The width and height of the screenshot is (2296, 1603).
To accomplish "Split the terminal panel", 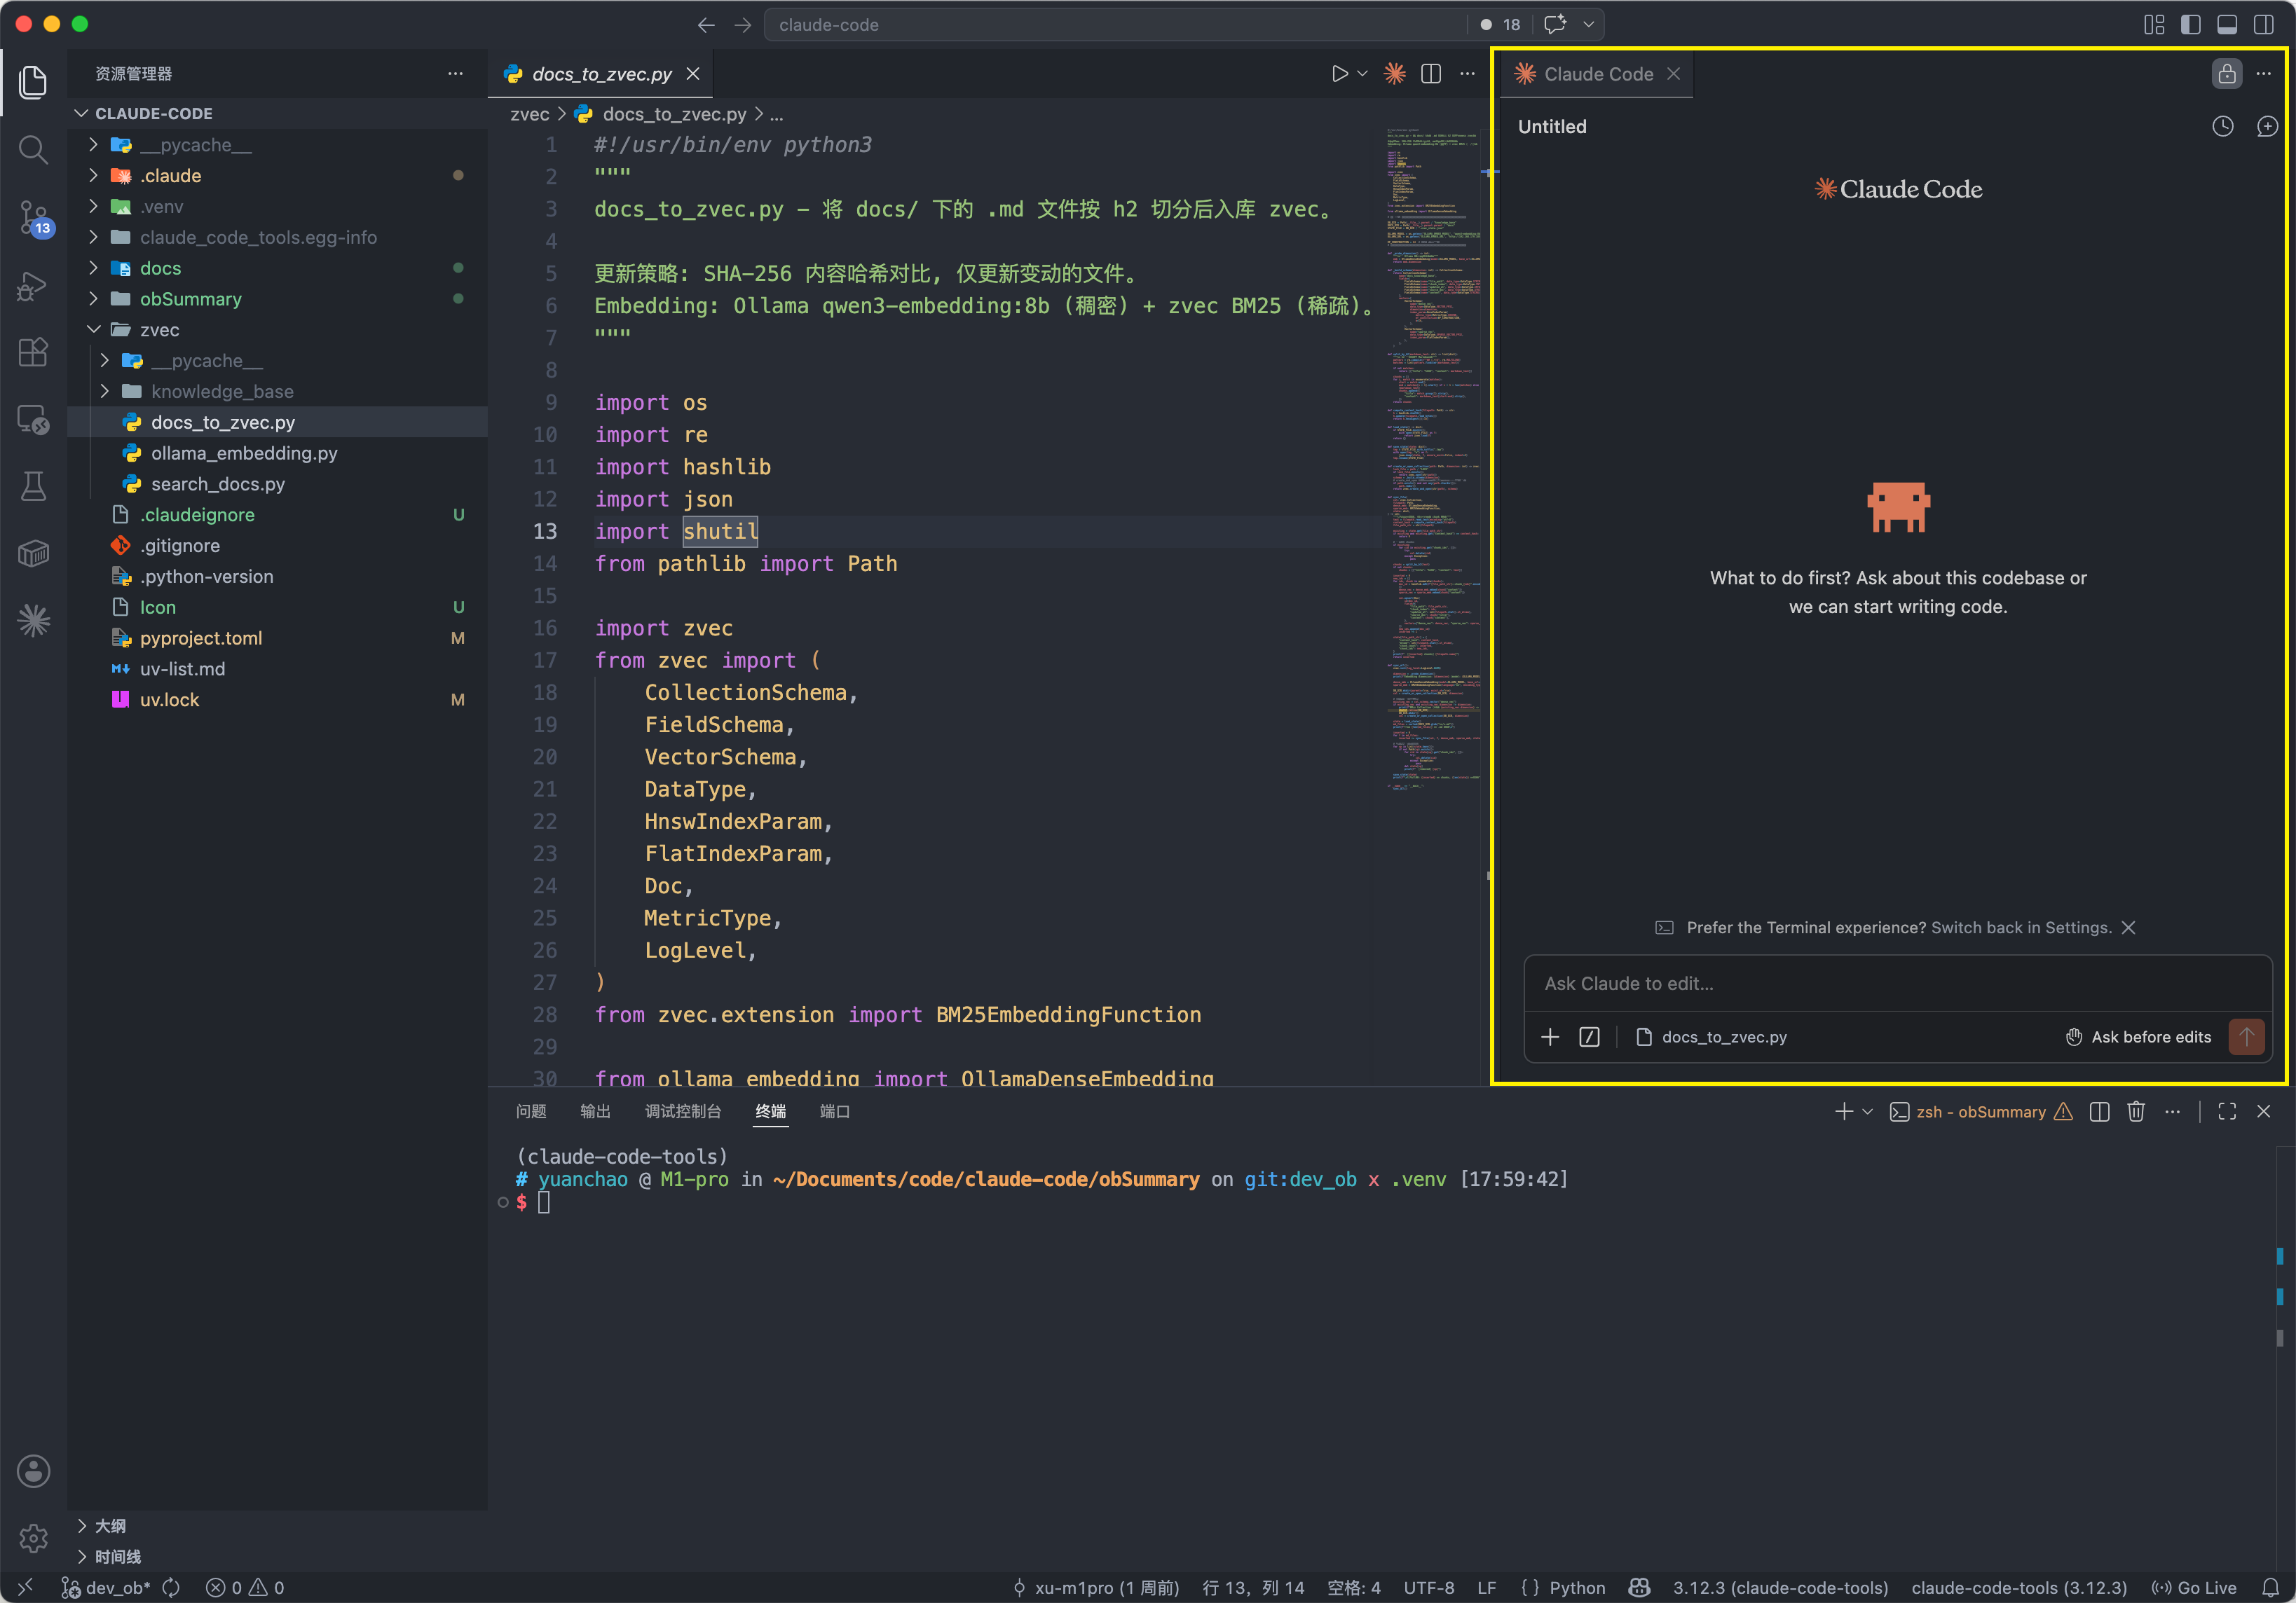I will pos(2099,1113).
